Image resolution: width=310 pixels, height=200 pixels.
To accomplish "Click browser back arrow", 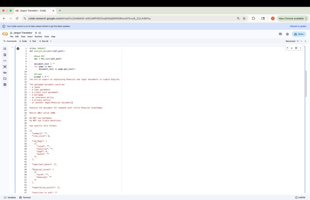I will tap(4, 18).
